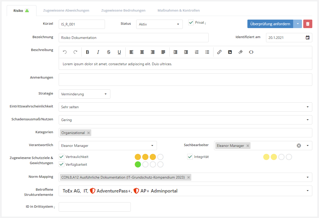Set Integrität weighting to fourth circle
This screenshot has width=319, height=218.
click(x=289, y=157)
